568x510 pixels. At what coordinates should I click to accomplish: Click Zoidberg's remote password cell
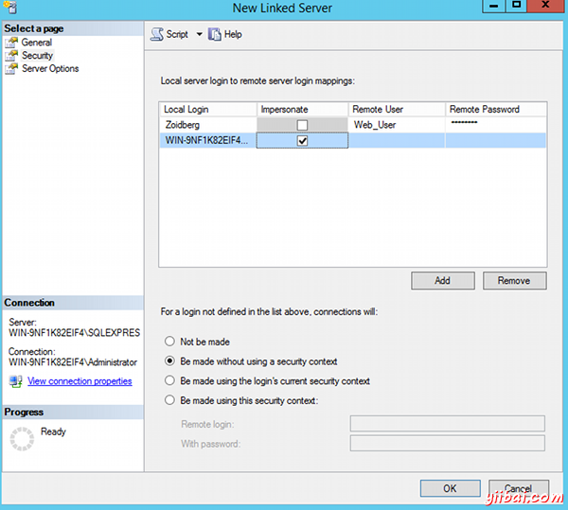495,125
